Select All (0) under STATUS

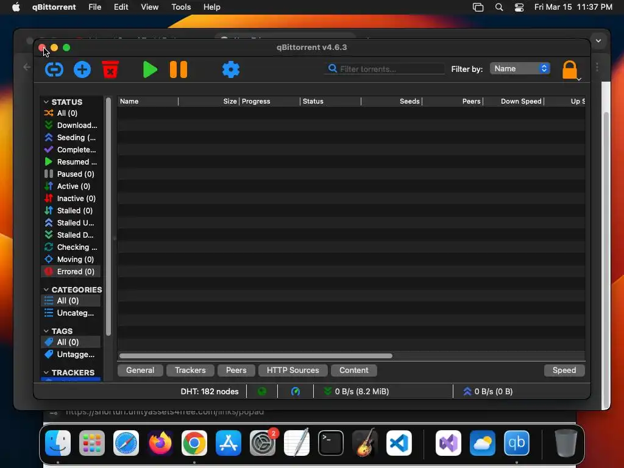[71, 113]
